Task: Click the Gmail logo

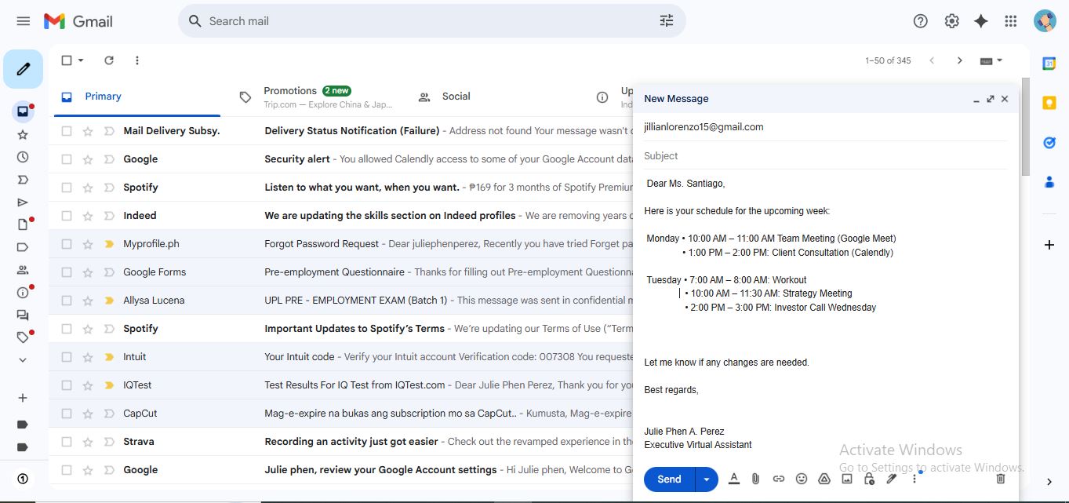Action: [78, 21]
